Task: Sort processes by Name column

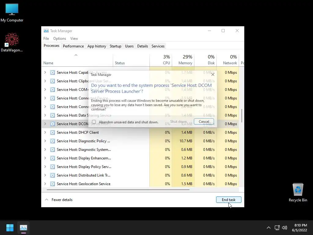Action: (77, 60)
